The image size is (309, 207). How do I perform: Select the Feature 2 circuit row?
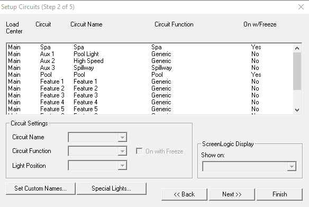coord(150,88)
